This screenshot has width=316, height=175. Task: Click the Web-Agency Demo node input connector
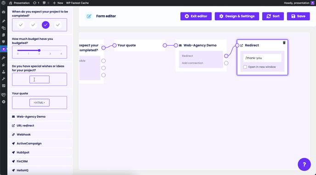176,45
